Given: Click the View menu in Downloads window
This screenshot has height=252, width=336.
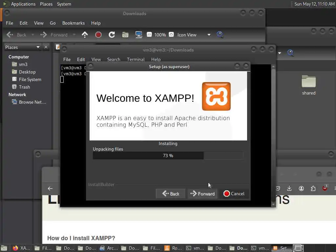Looking at the screenshot, I should point(39,23).
